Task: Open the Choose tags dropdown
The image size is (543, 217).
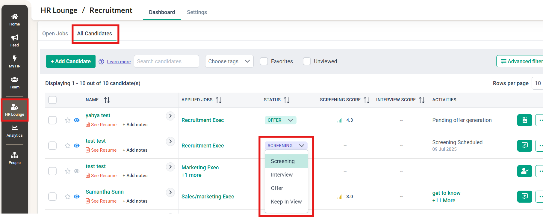Action: tap(229, 61)
